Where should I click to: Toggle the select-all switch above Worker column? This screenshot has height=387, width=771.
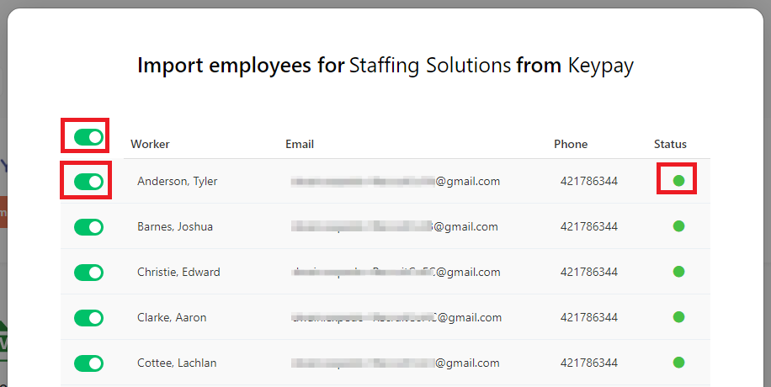(88, 137)
